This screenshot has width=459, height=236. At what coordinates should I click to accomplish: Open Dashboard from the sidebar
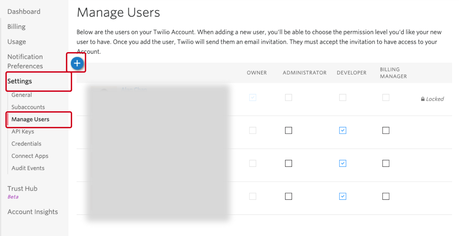24,12
